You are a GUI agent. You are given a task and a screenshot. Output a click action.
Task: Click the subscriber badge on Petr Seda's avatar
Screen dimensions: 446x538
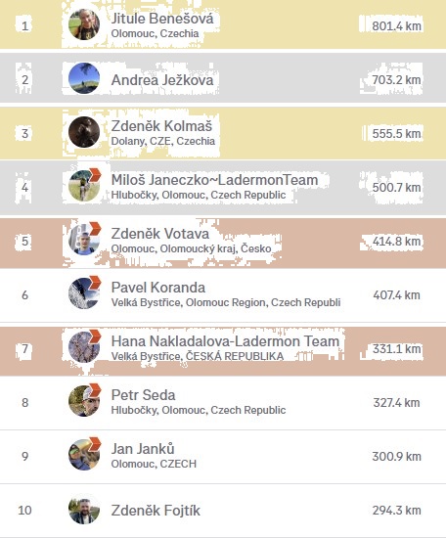(x=95, y=389)
